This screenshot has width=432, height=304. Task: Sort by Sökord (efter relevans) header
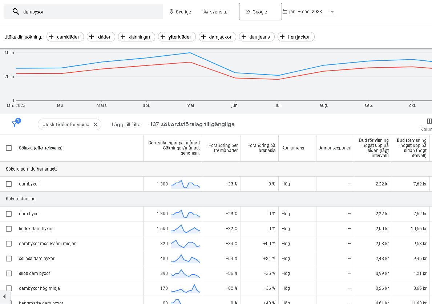point(40,148)
